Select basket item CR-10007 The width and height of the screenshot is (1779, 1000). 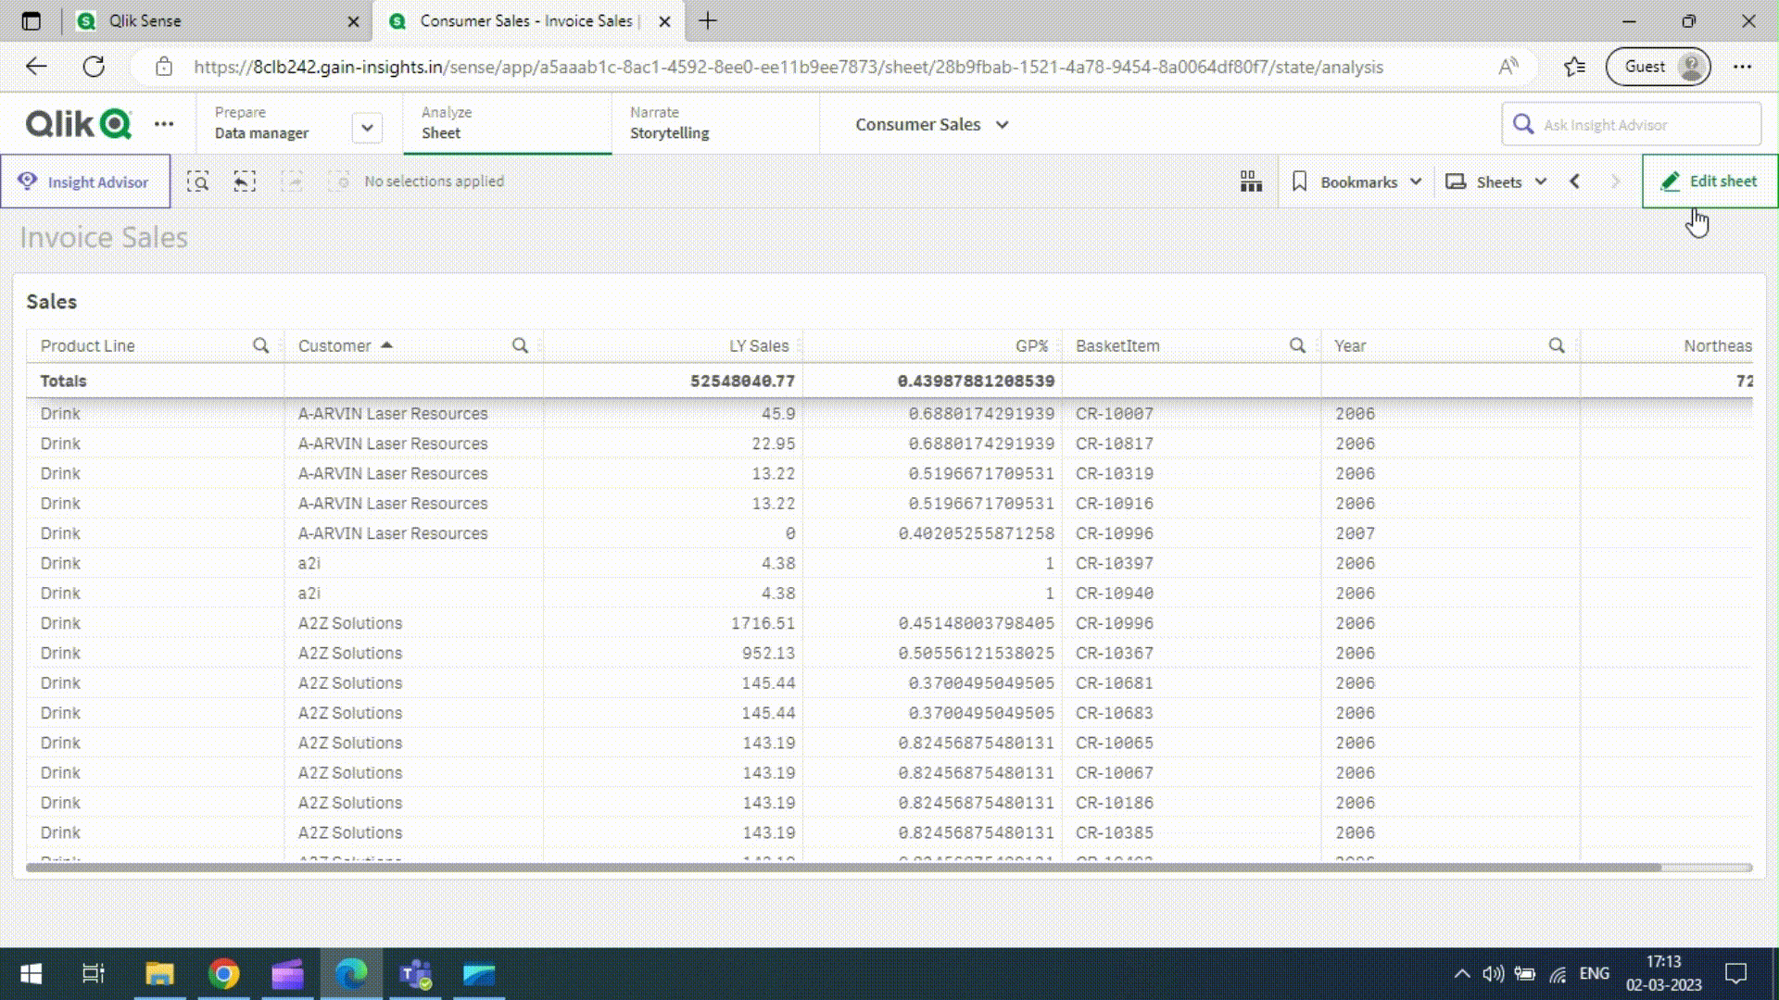tap(1115, 414)
